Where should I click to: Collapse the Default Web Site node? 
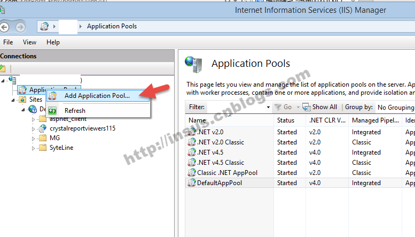click(23, 110)
